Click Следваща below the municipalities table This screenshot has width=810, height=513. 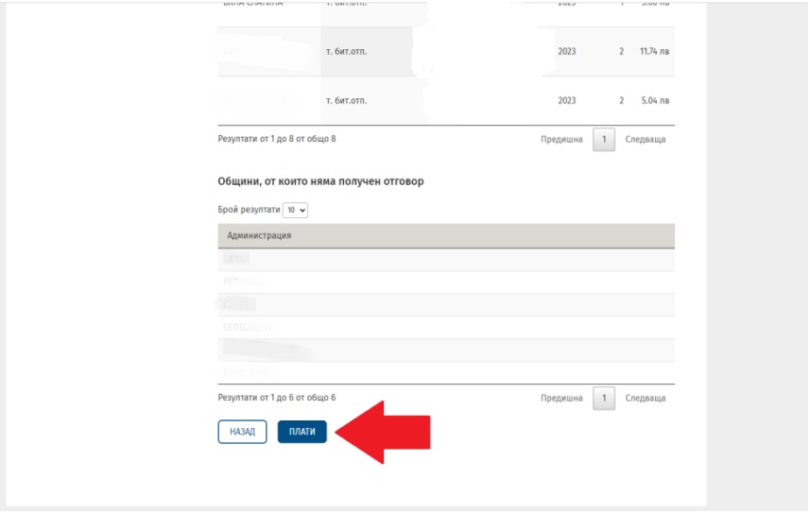[646, 399]
